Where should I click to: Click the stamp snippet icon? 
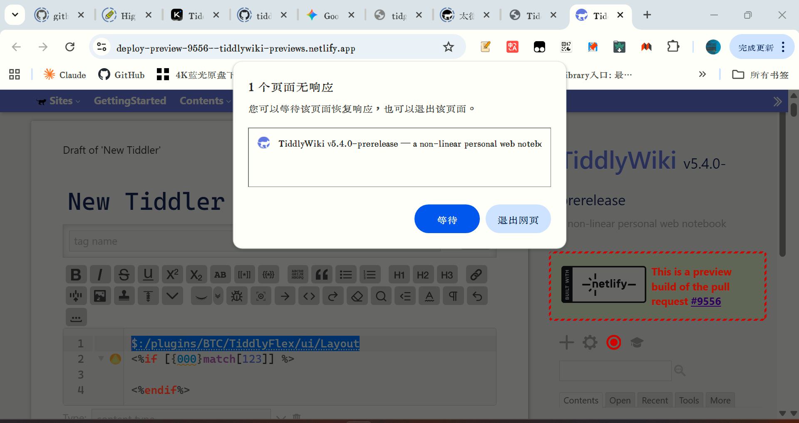124,296
